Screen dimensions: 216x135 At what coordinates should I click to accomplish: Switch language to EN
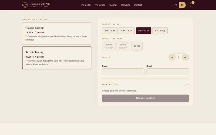pos(182,5)
